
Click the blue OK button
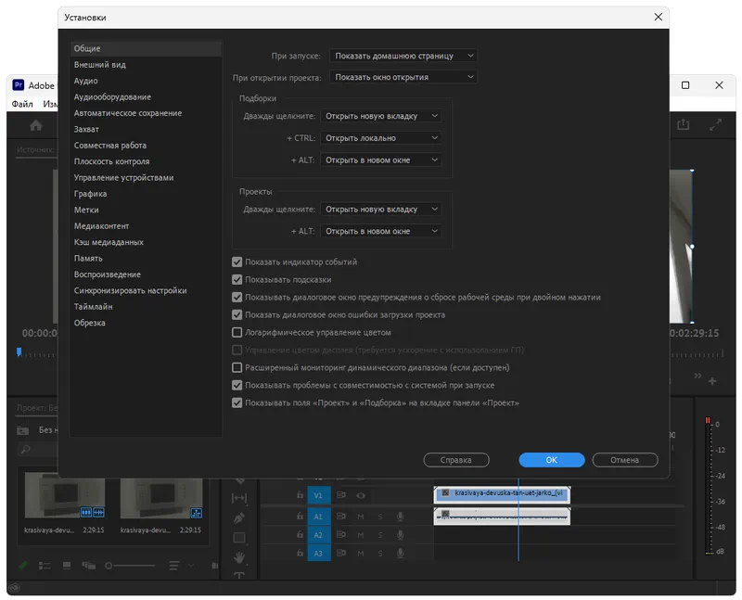pos(551,460)
